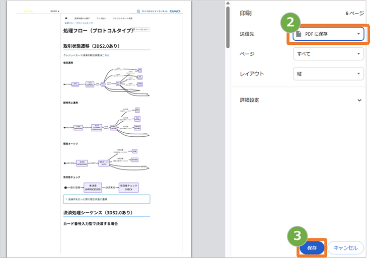This screenshot has height=258, width=370.
Task: Click the 有効性チェック CHECK box in diagram
Action: 128,188
